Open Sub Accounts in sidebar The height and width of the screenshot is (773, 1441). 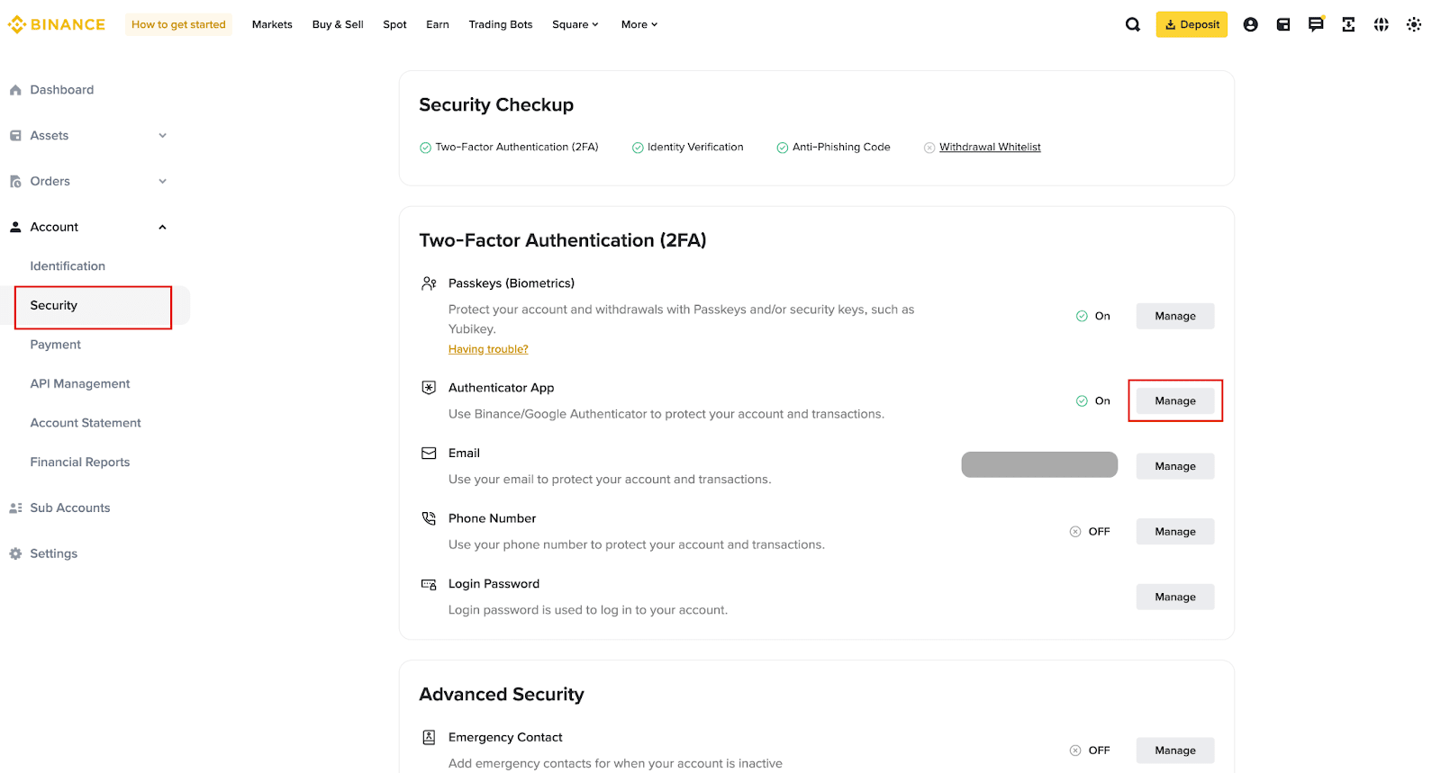[70, 508]
